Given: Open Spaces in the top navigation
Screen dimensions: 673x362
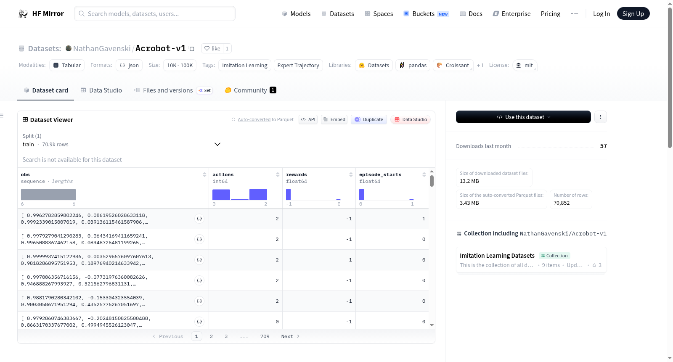Looking at the screenshot, I should tap(379, 14).
